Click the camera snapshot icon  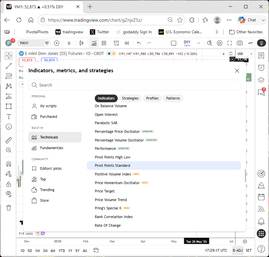coord(240,43)
